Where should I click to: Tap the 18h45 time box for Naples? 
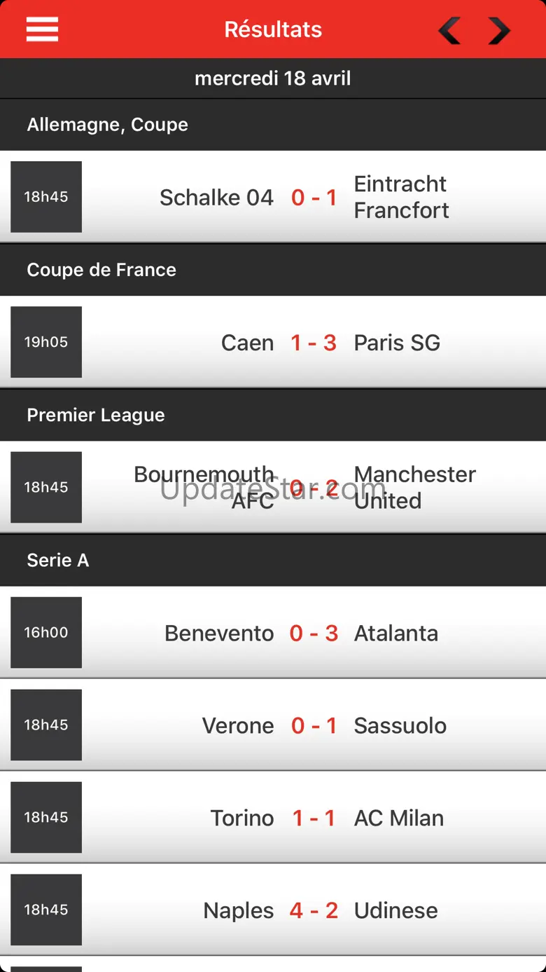[x=46, y=910]
